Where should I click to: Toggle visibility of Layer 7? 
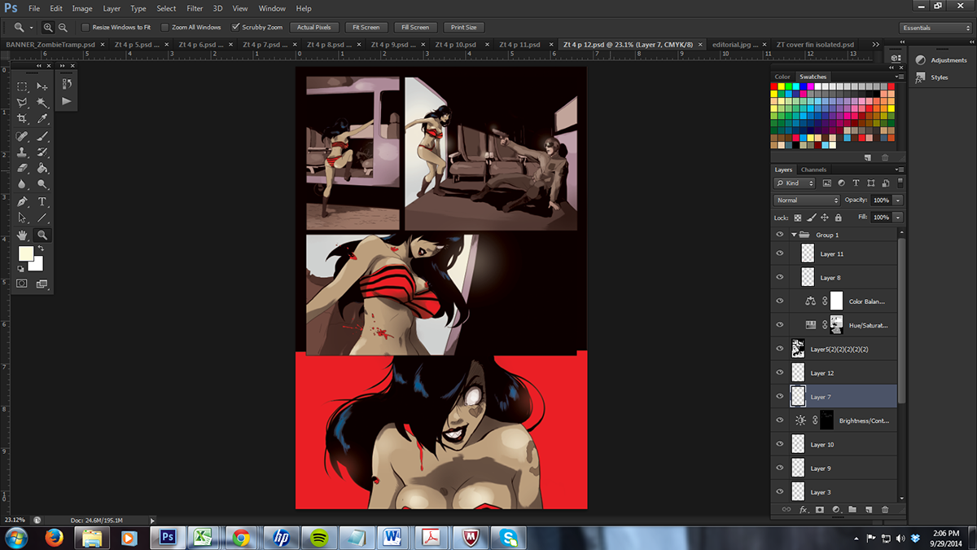(780, 397)
